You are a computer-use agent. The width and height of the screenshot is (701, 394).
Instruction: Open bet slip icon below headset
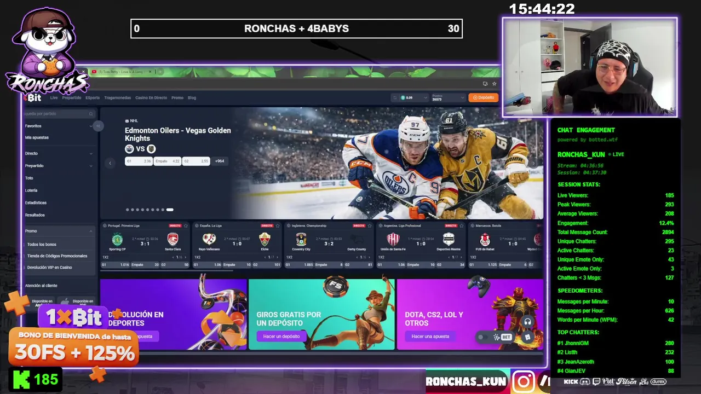click(527, 337)
